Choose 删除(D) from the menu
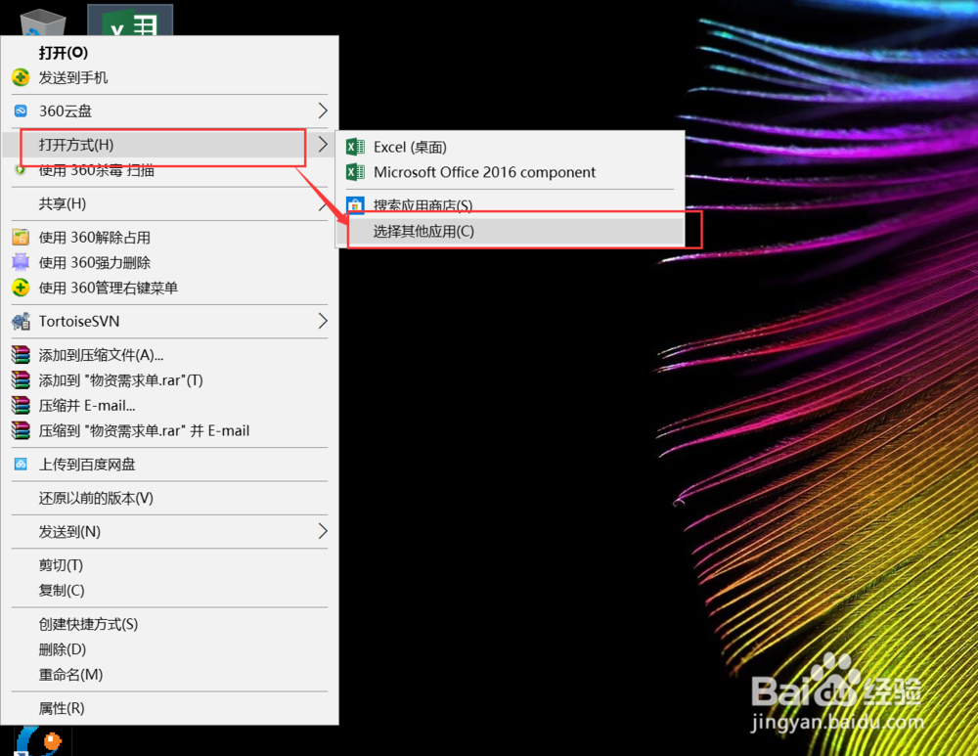Viewport: 978px width, 756px height. point(169,649)
